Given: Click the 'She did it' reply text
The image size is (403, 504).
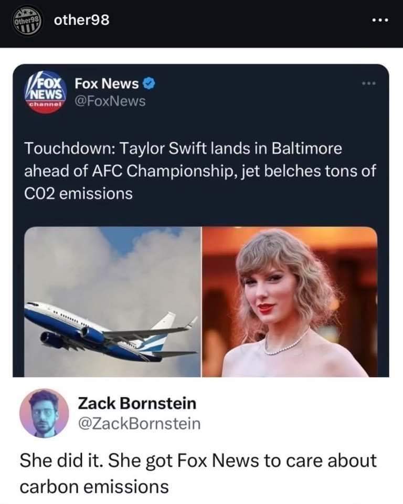Looking at the screenshot, I should pyautogui.click(x=198, y=473).
